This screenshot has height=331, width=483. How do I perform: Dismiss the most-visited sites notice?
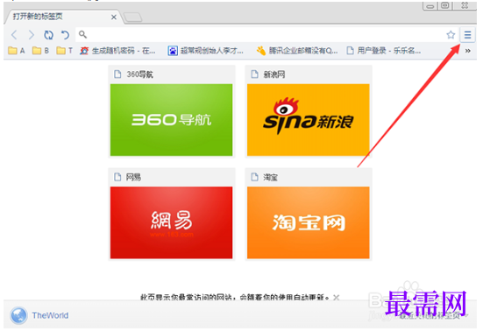(x=337, y=298)
